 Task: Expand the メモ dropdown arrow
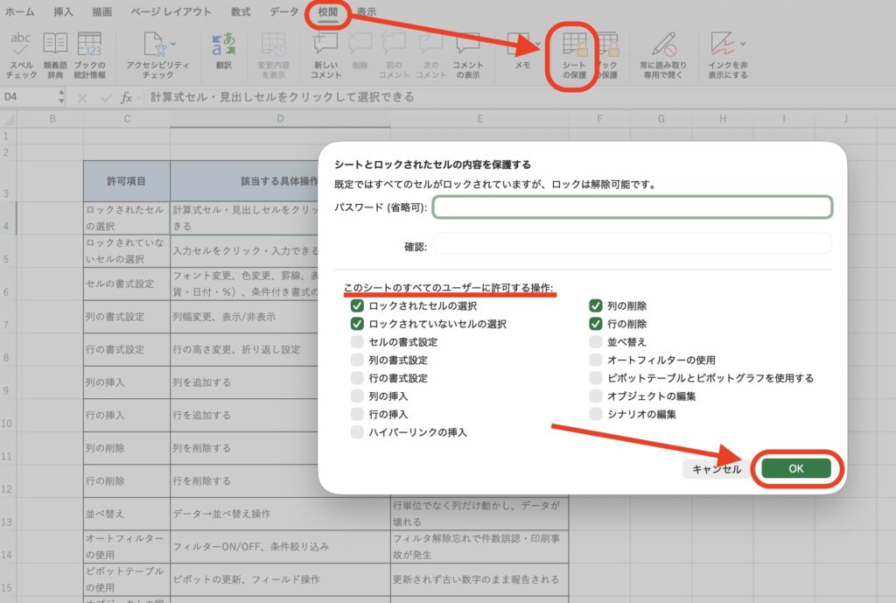click(x=539, y=42)
